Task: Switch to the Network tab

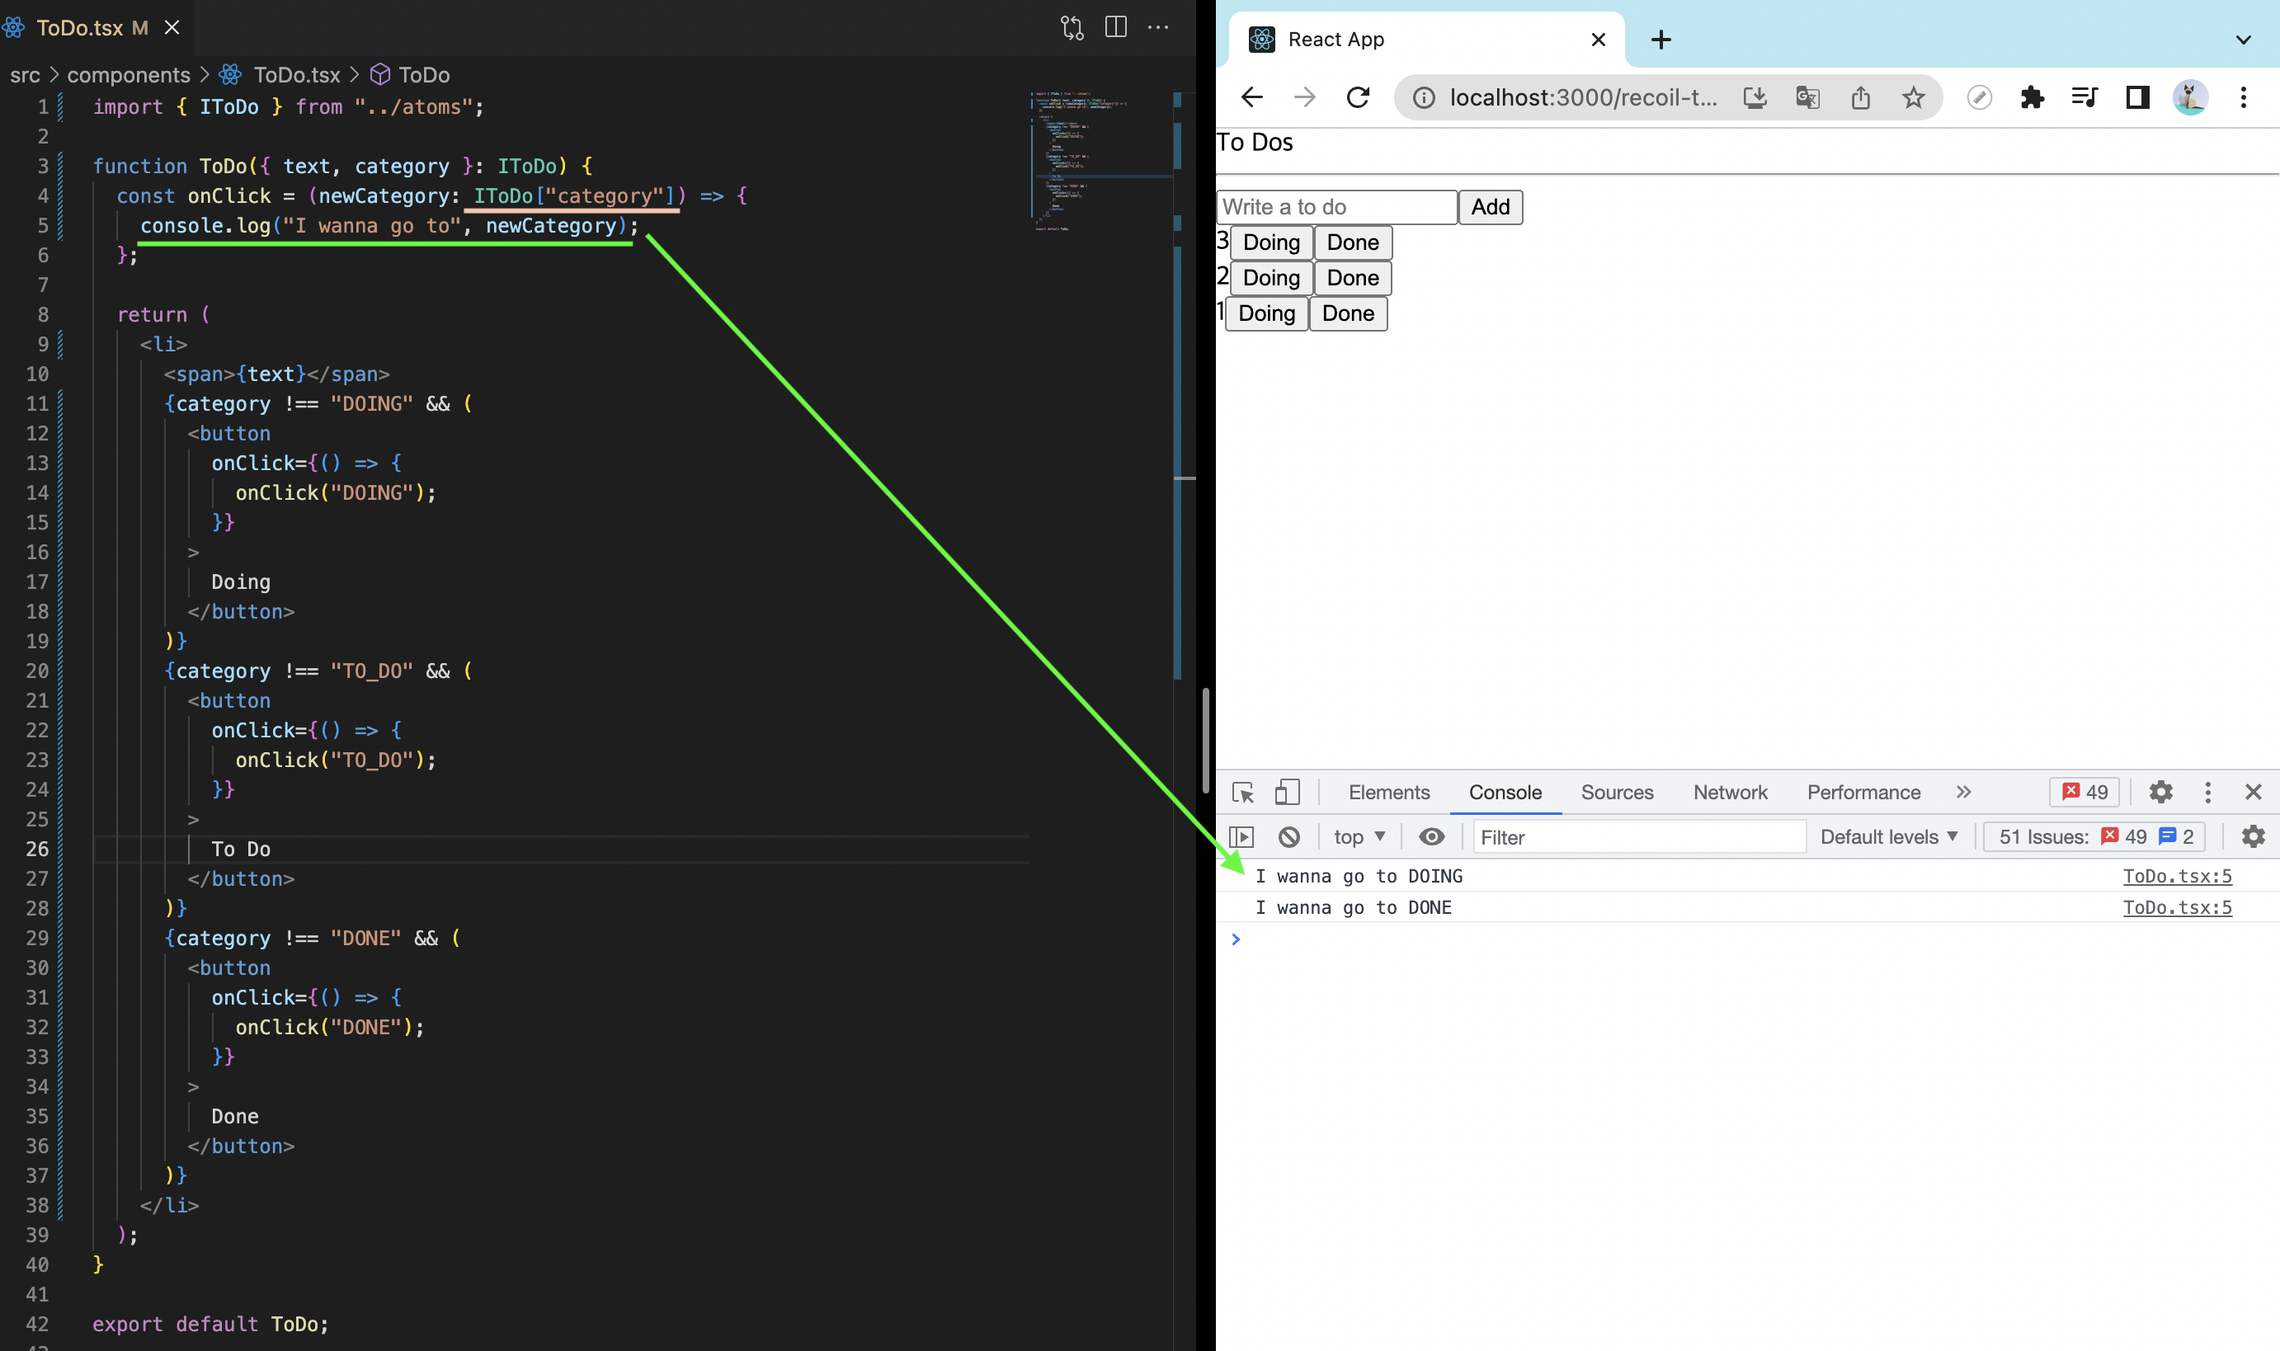Action: pos(1729,792)
